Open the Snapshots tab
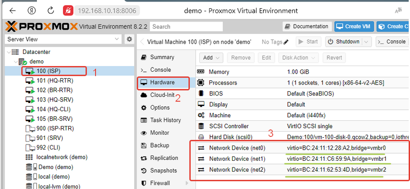The image size is (410, 189). point(166,171)
